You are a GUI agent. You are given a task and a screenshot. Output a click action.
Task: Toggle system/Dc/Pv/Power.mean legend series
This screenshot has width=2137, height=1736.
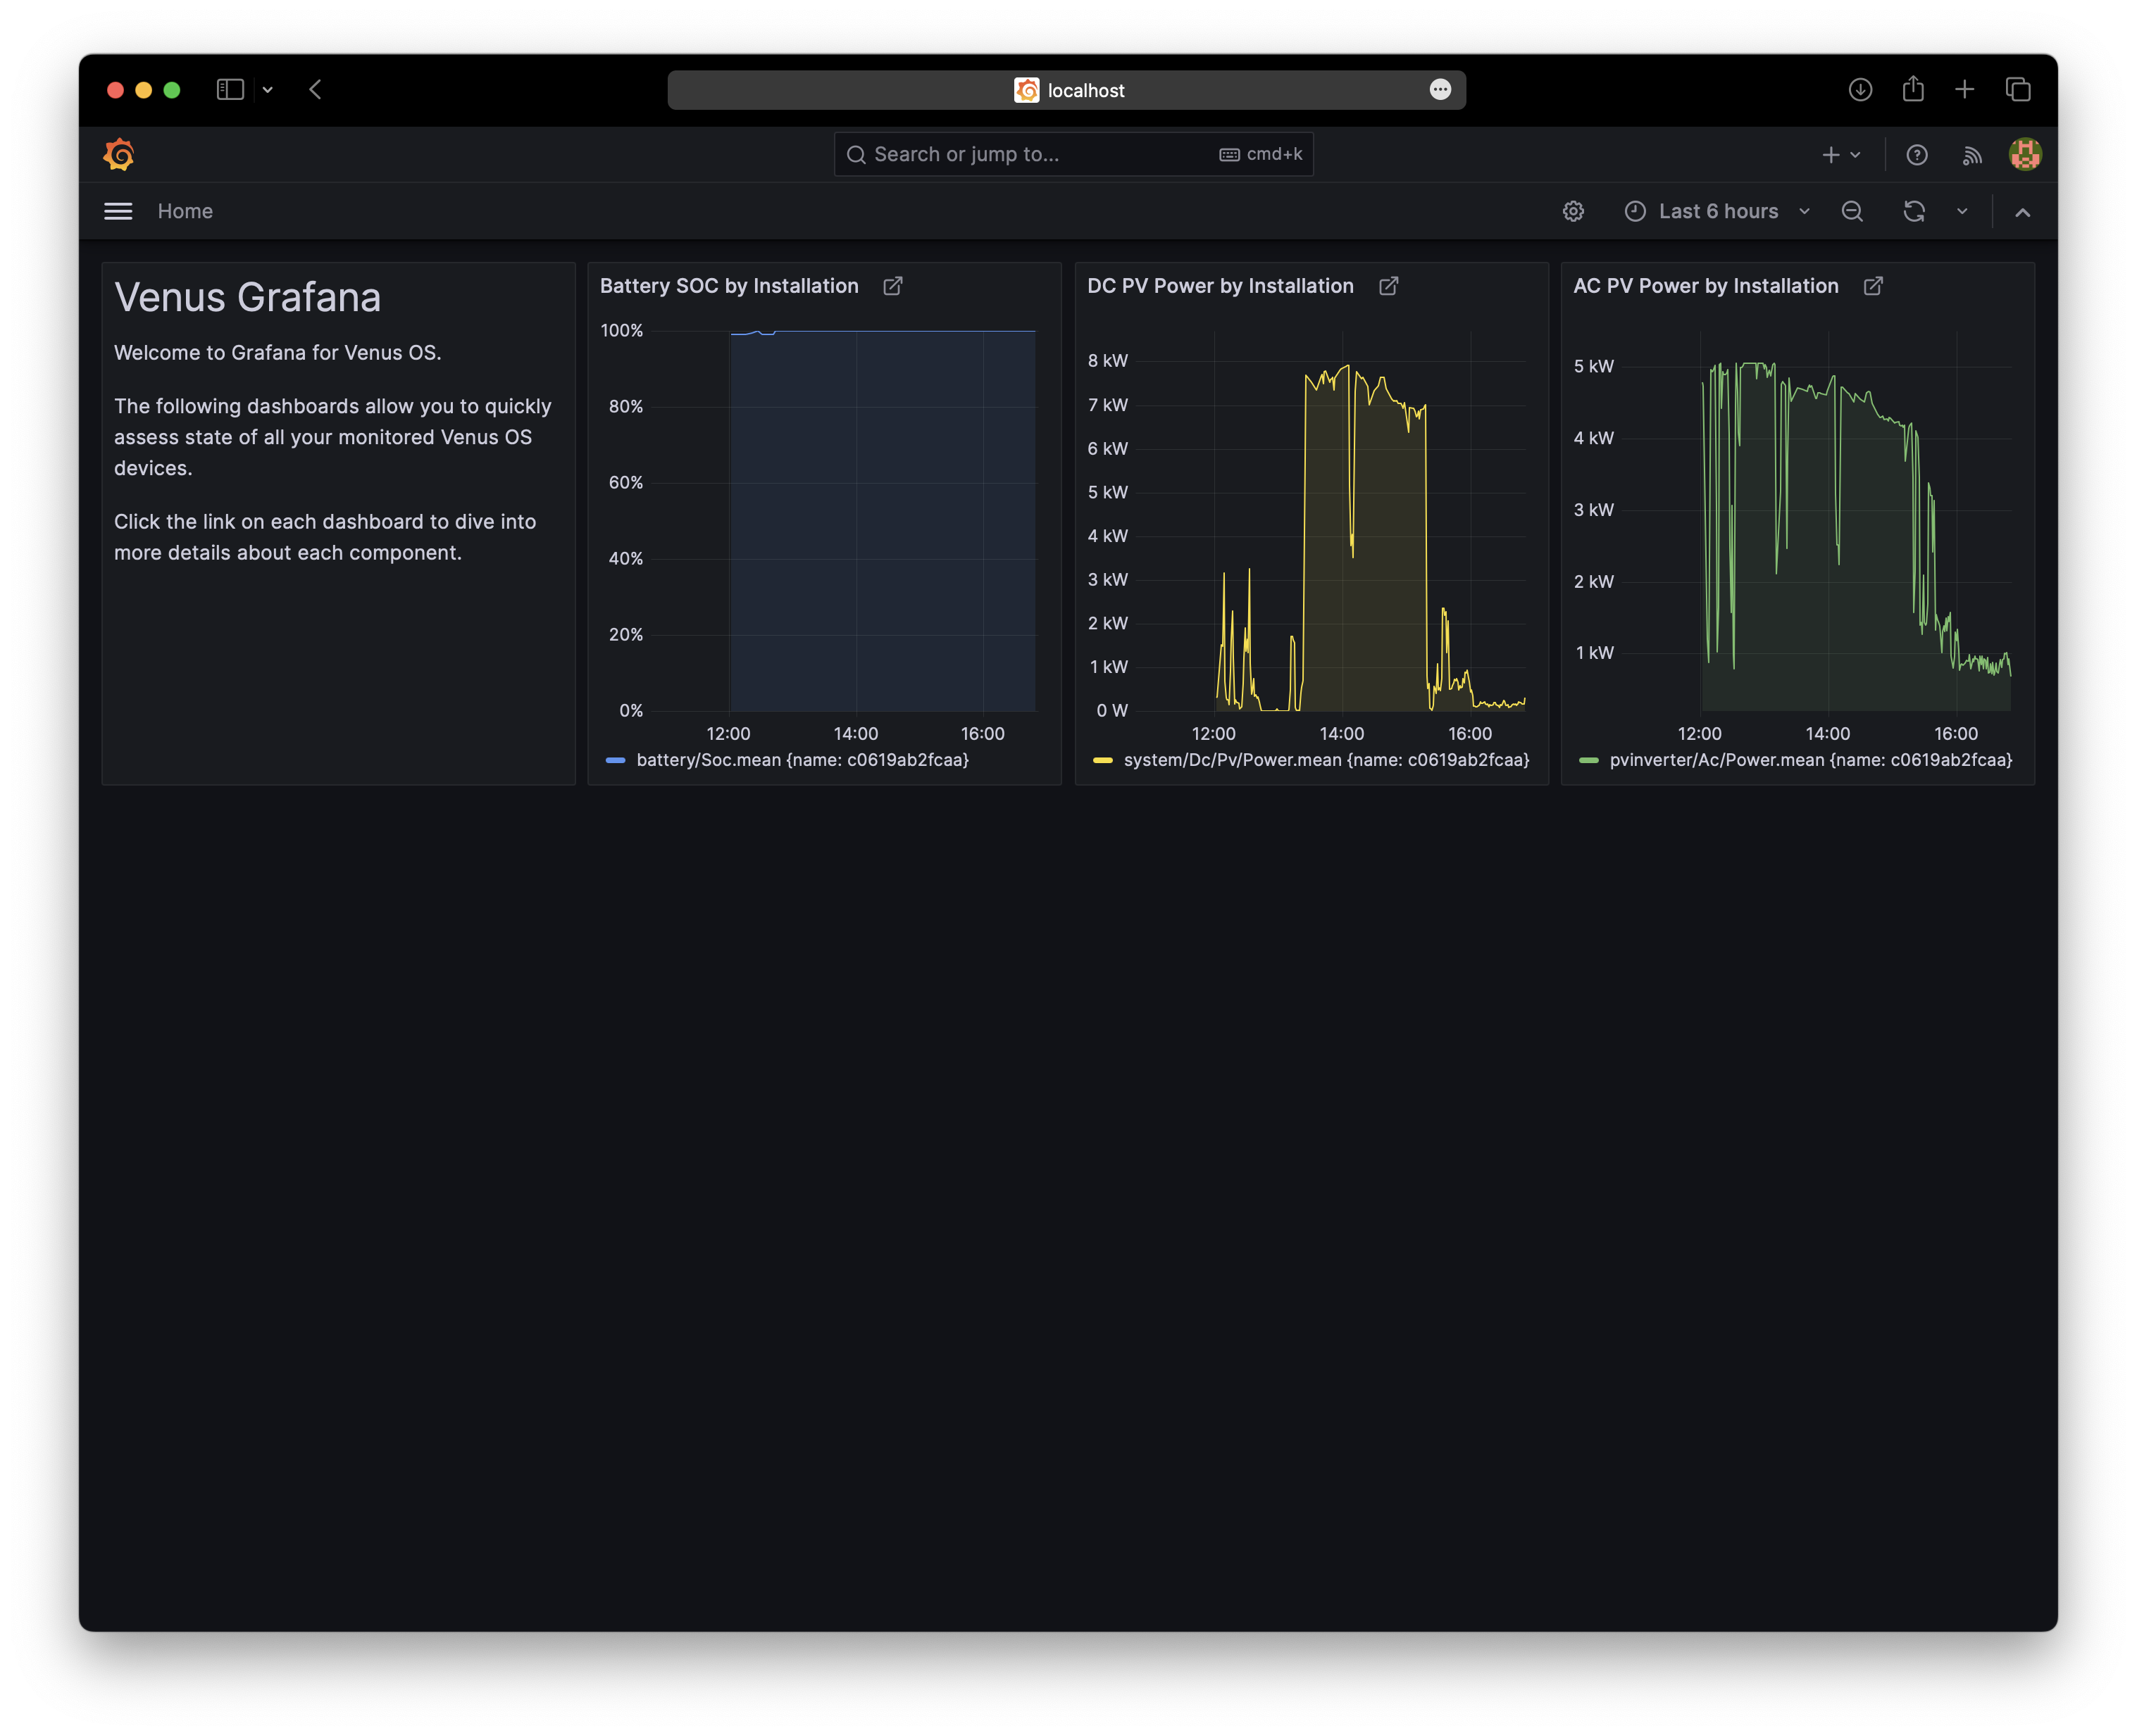(x=1326, y=760)
